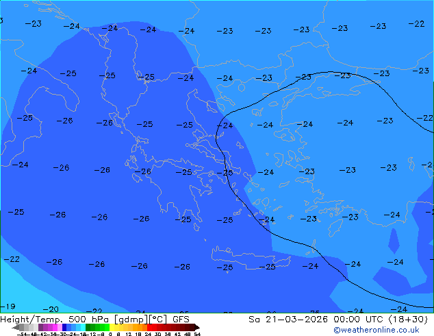The width and height of the screenshot is (434, 336).
Task: Select the bright magenta swatch in the legend
Action: pos(55,327)
